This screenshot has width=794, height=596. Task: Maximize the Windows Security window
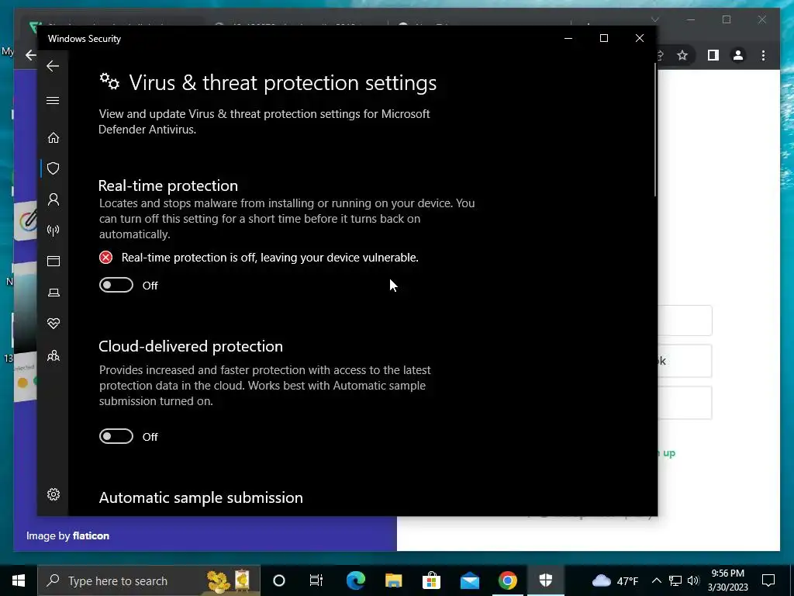pos(603,39)
